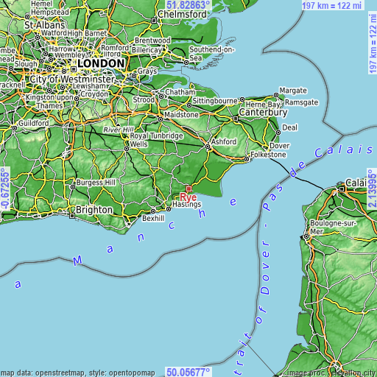The height and width of the screenshot is (377, 377).
Task: Click the openstreetmap map data attribution
Action: click(x=77, y=373)
